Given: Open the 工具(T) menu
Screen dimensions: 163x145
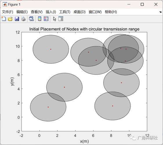Looking at the screenshot, I should 65,12.
